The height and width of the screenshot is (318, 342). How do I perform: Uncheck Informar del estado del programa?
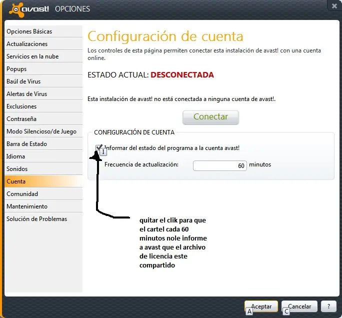[98, 147]
